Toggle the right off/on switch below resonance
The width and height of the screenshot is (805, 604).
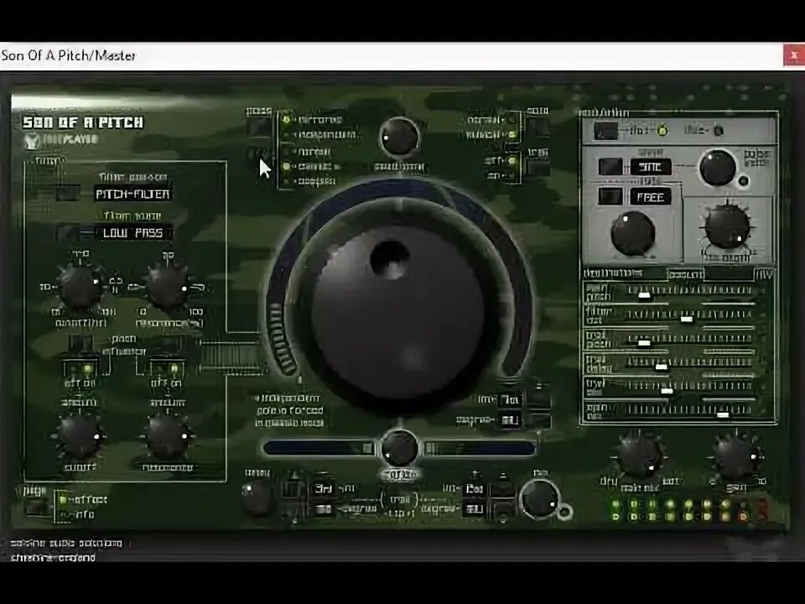pos(168,369)
